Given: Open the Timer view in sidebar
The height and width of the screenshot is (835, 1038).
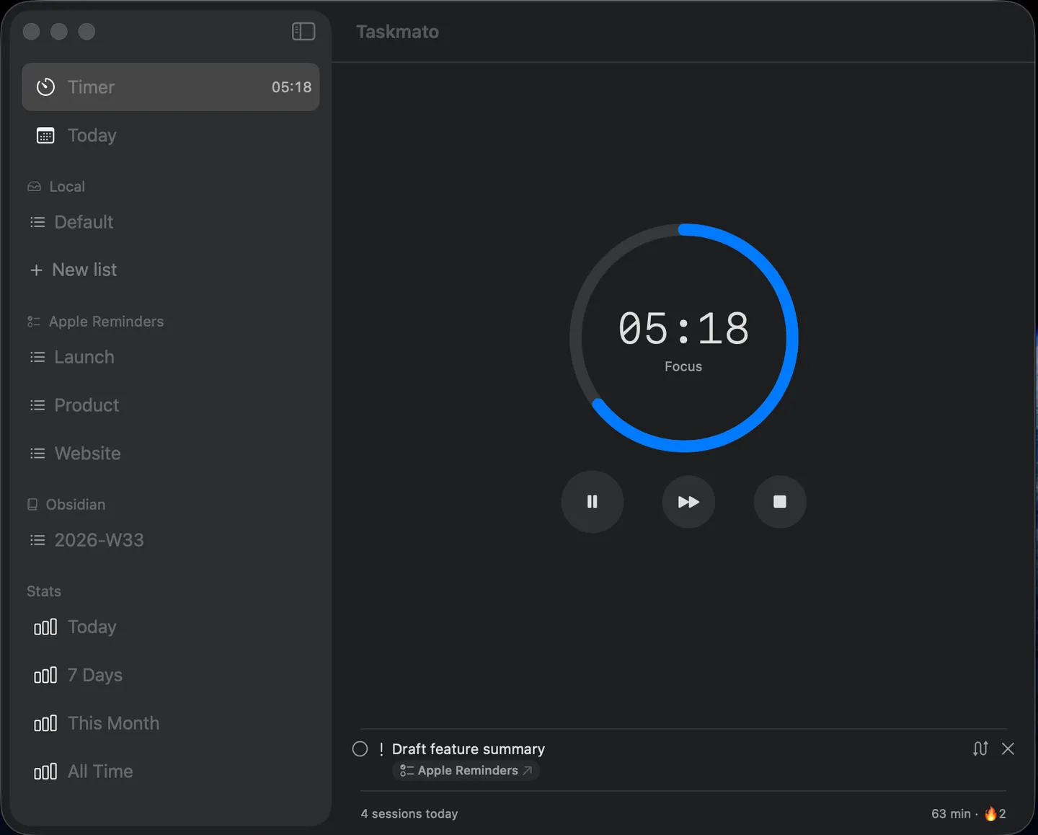Looking at the screenshot, I should [x=171, y=87].
